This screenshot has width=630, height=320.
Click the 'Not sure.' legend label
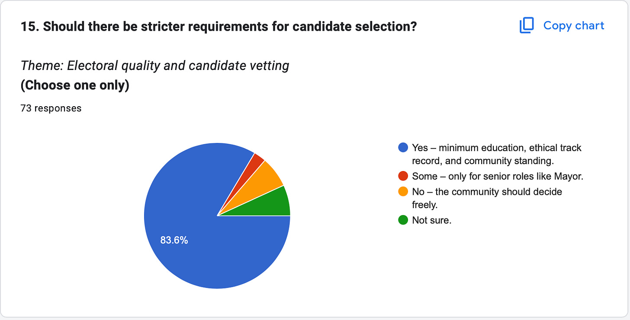pyautogui.click(x=432, y=220)
